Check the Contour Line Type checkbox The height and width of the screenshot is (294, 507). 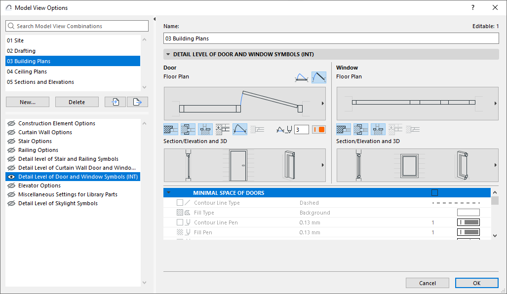coord(180,203)
